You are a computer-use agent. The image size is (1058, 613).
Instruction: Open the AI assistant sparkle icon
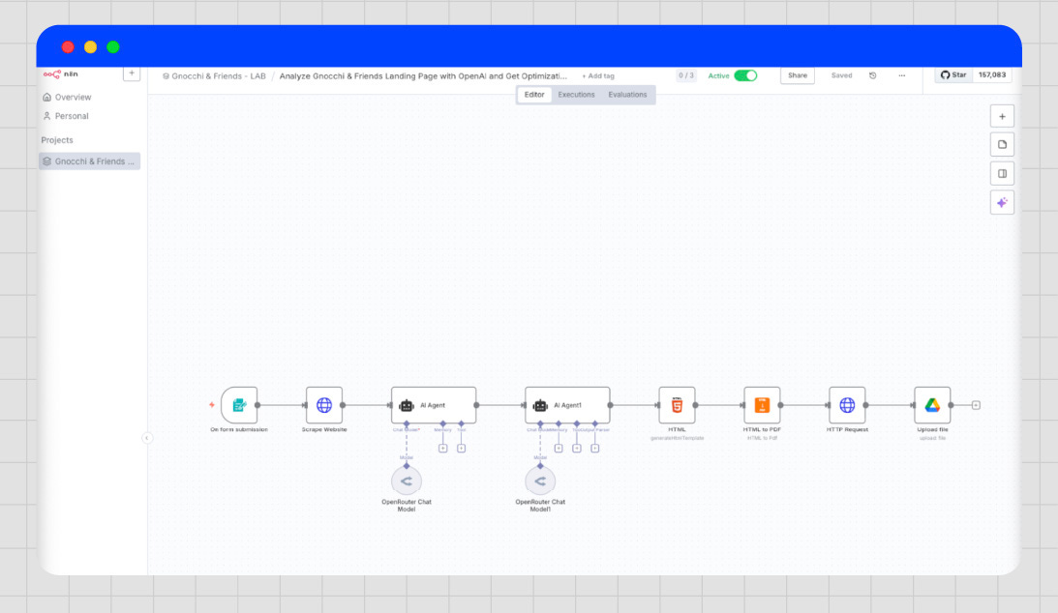point(1002,202)
